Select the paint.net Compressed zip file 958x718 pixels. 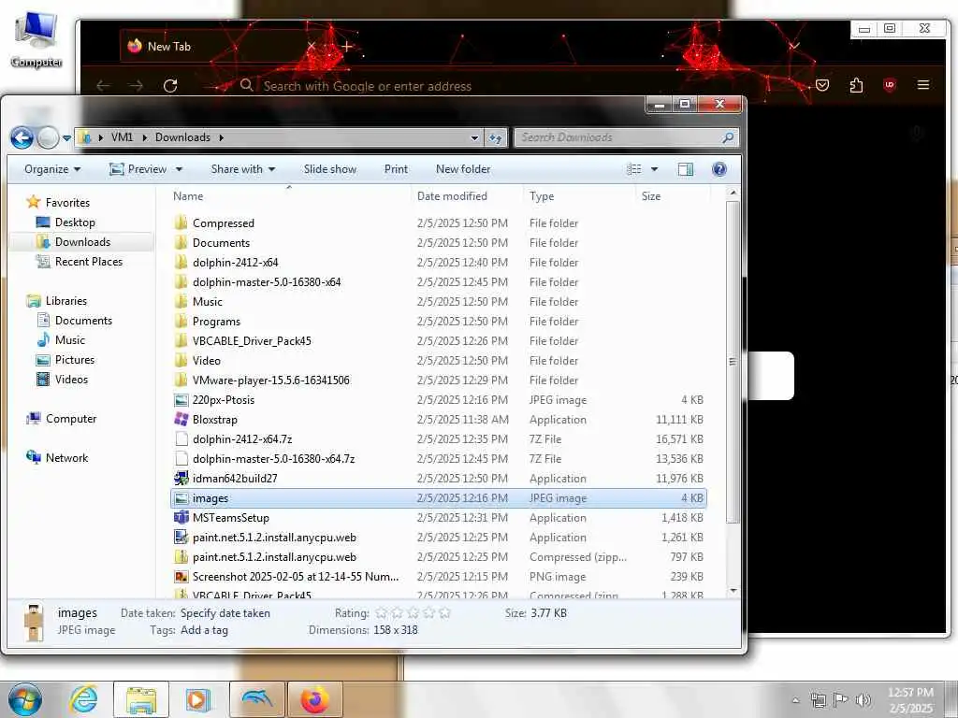coord(274,557)
